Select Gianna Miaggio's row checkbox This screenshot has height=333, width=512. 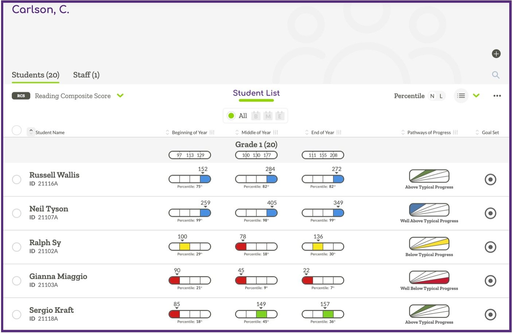[17, 281]
